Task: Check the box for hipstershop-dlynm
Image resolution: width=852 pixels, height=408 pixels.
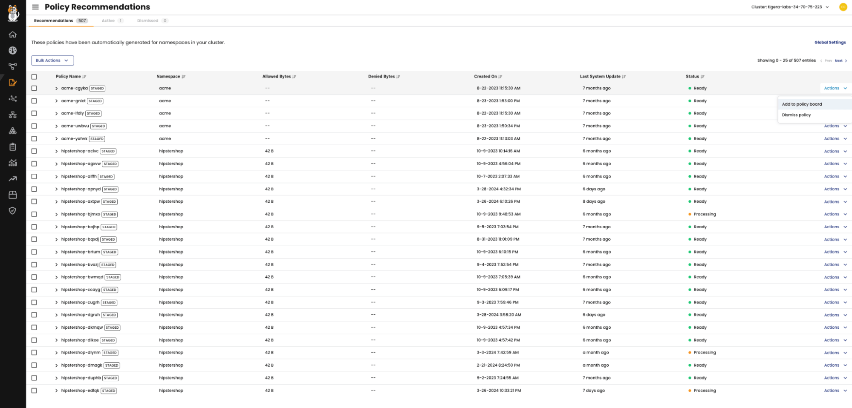Action: coord(34,353)
